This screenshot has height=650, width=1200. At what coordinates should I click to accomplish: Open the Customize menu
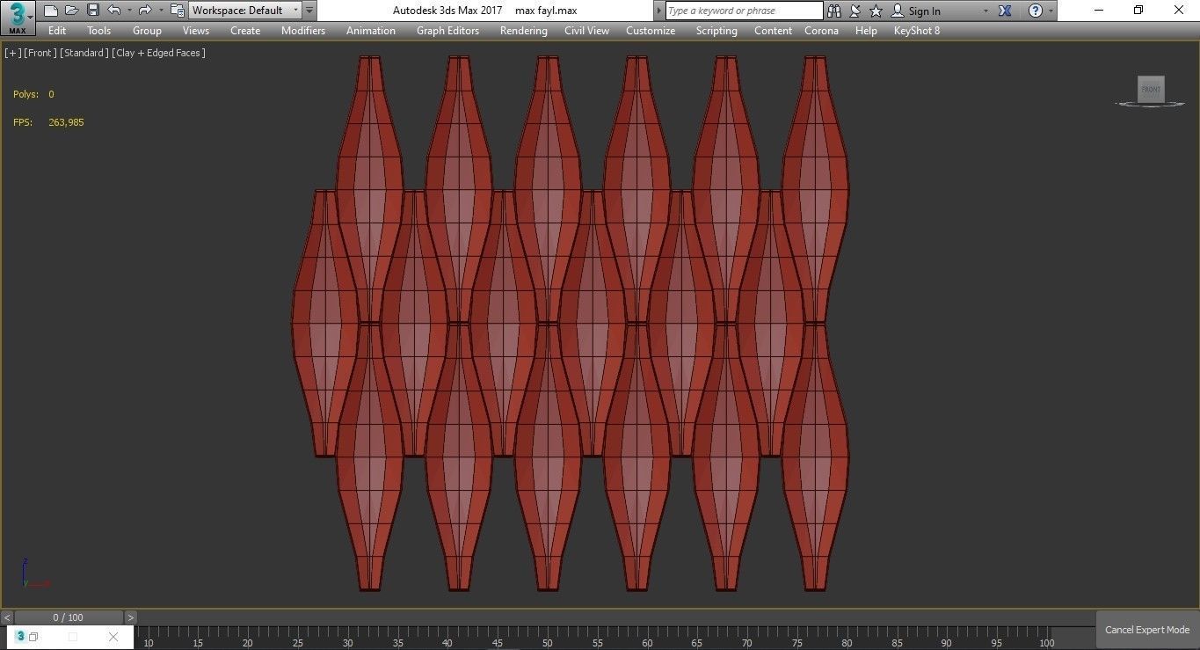click(x=651, y=31)
